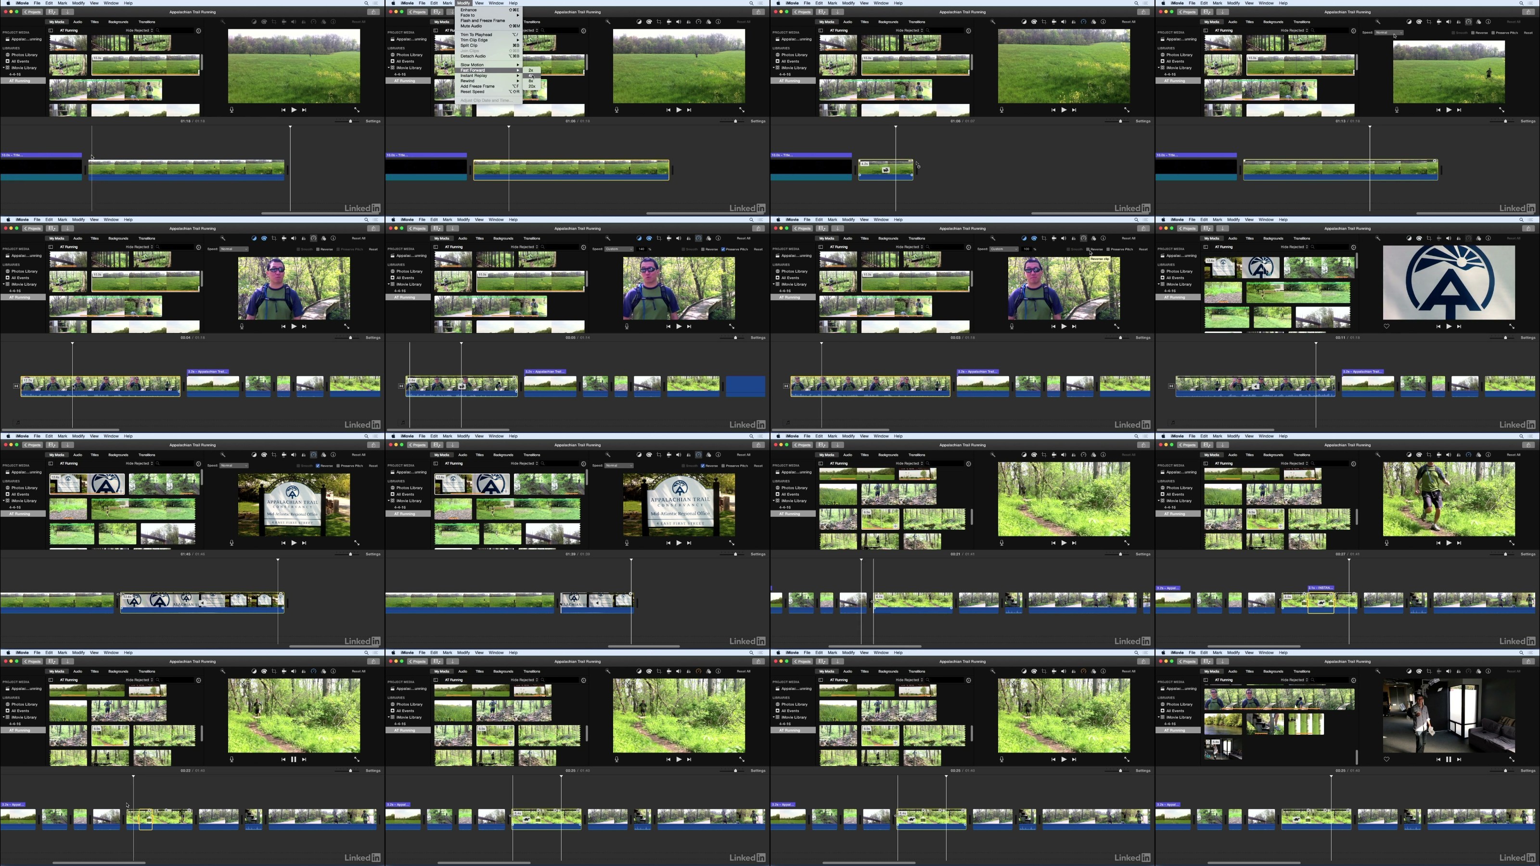Click Crop icon in window with open Modify menu
The height and width of the screenshot is (866, 1540).
click(x=659, y=22)
